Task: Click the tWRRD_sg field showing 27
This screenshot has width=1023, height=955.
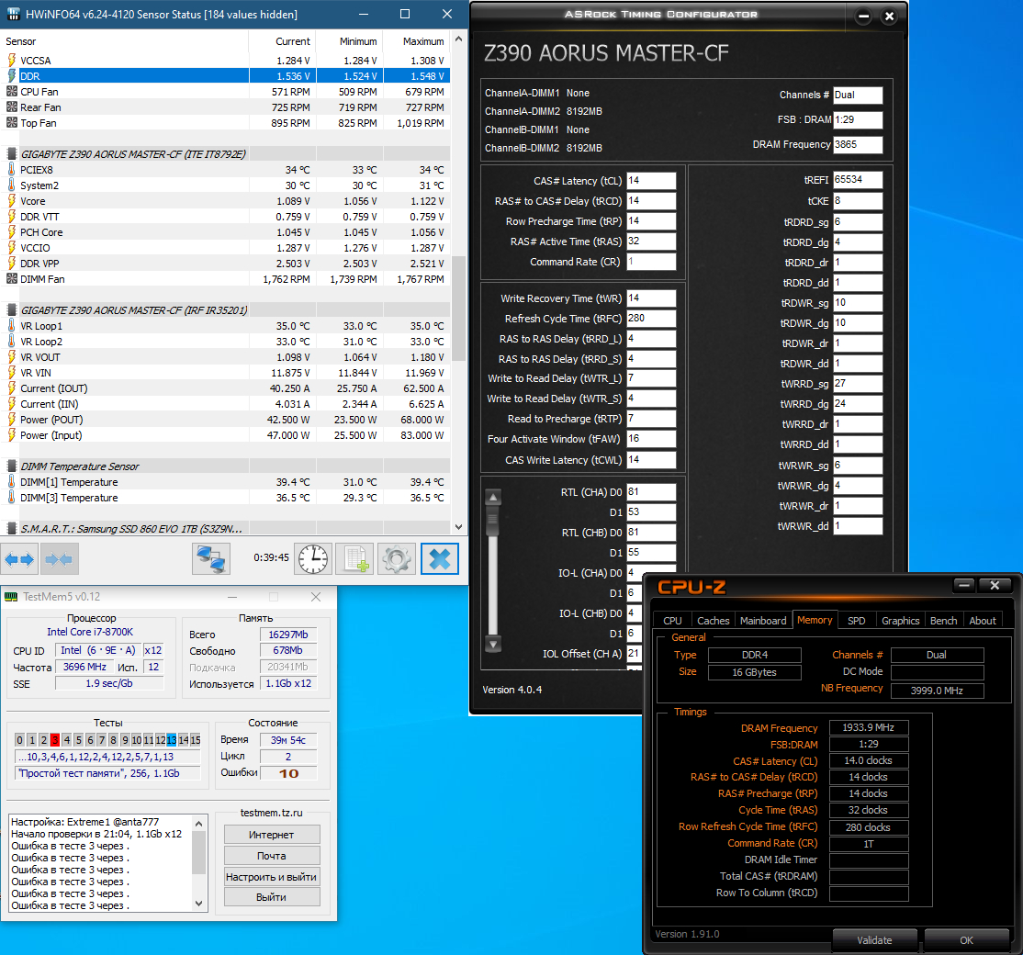Action: [x=858, y=384]
